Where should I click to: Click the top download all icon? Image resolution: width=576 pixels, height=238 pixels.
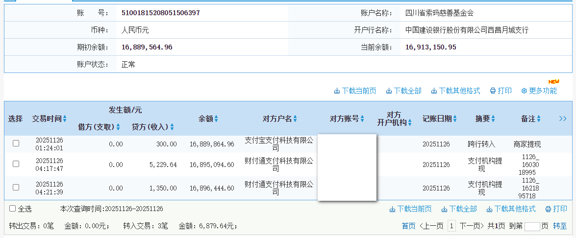pyautogui.click(x=389, y=91)
